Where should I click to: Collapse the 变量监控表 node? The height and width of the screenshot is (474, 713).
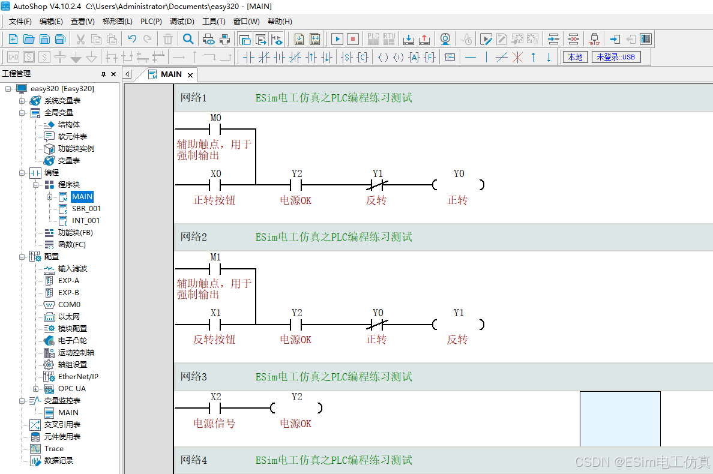22,401
